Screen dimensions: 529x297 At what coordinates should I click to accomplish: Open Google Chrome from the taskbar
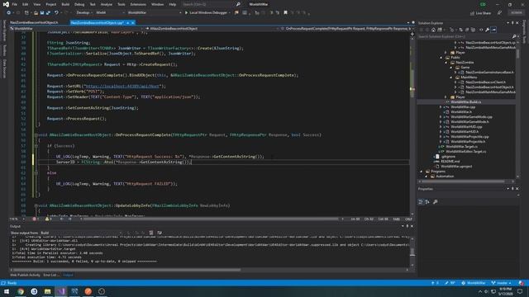21,291
